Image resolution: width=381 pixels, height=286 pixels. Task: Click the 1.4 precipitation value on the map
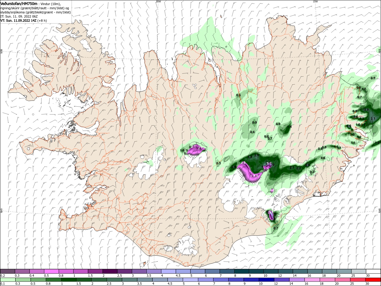click(x=289, y=127)
